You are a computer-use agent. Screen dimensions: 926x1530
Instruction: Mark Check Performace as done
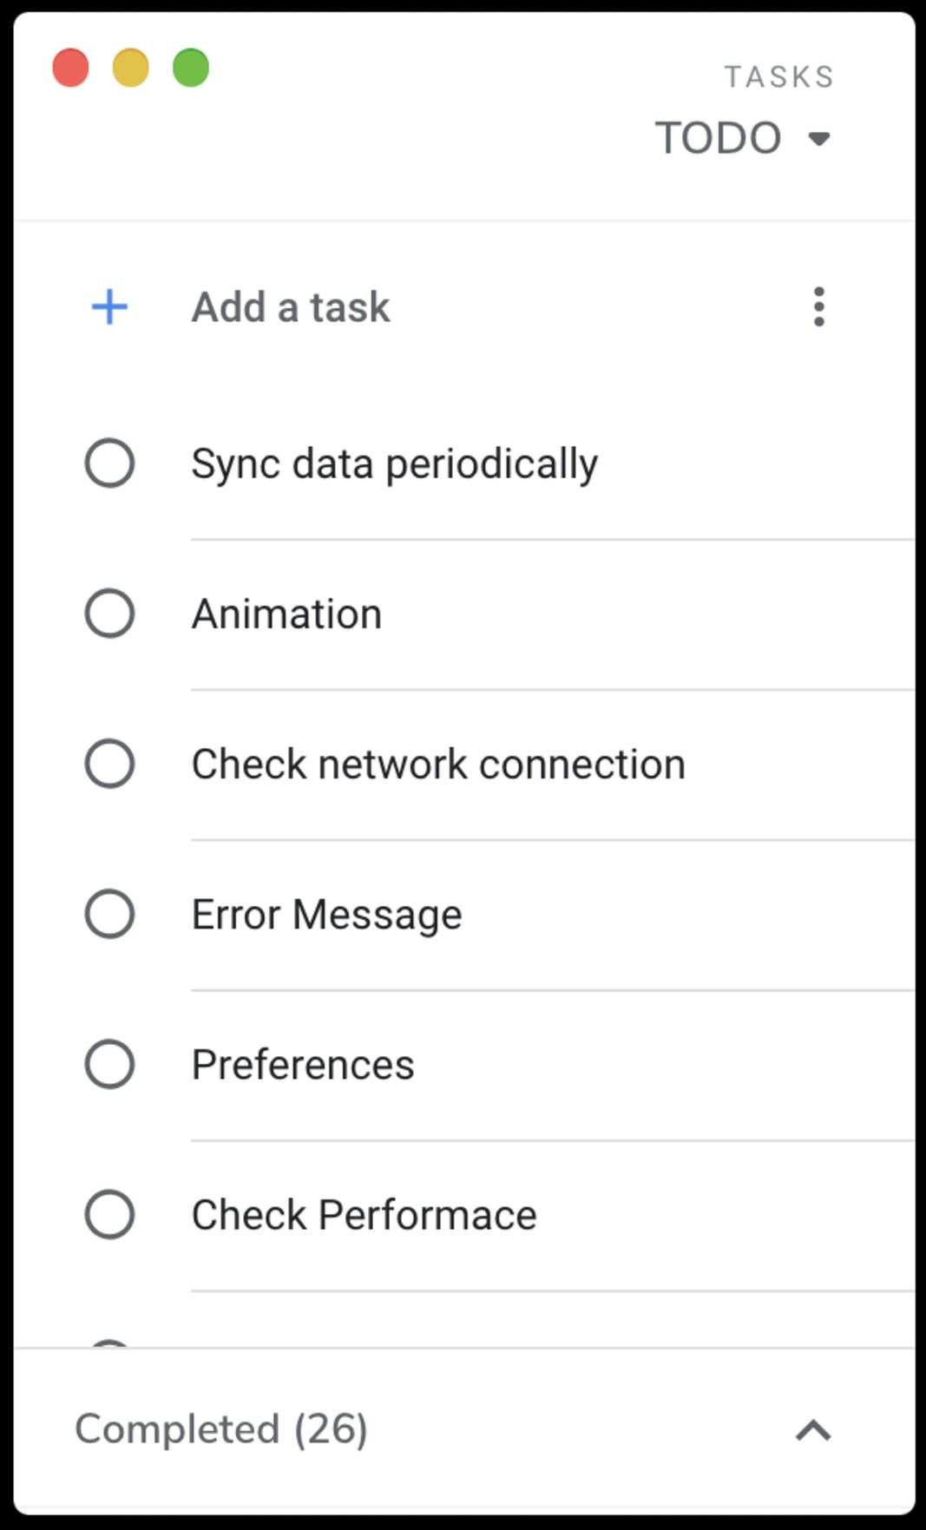[110, 1214]
